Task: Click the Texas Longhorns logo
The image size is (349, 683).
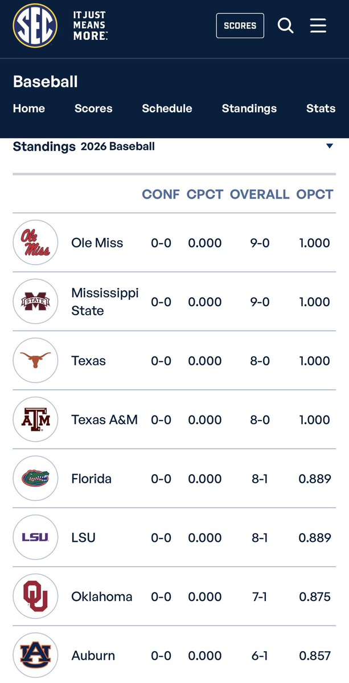Action: click(x=35, y=361)
